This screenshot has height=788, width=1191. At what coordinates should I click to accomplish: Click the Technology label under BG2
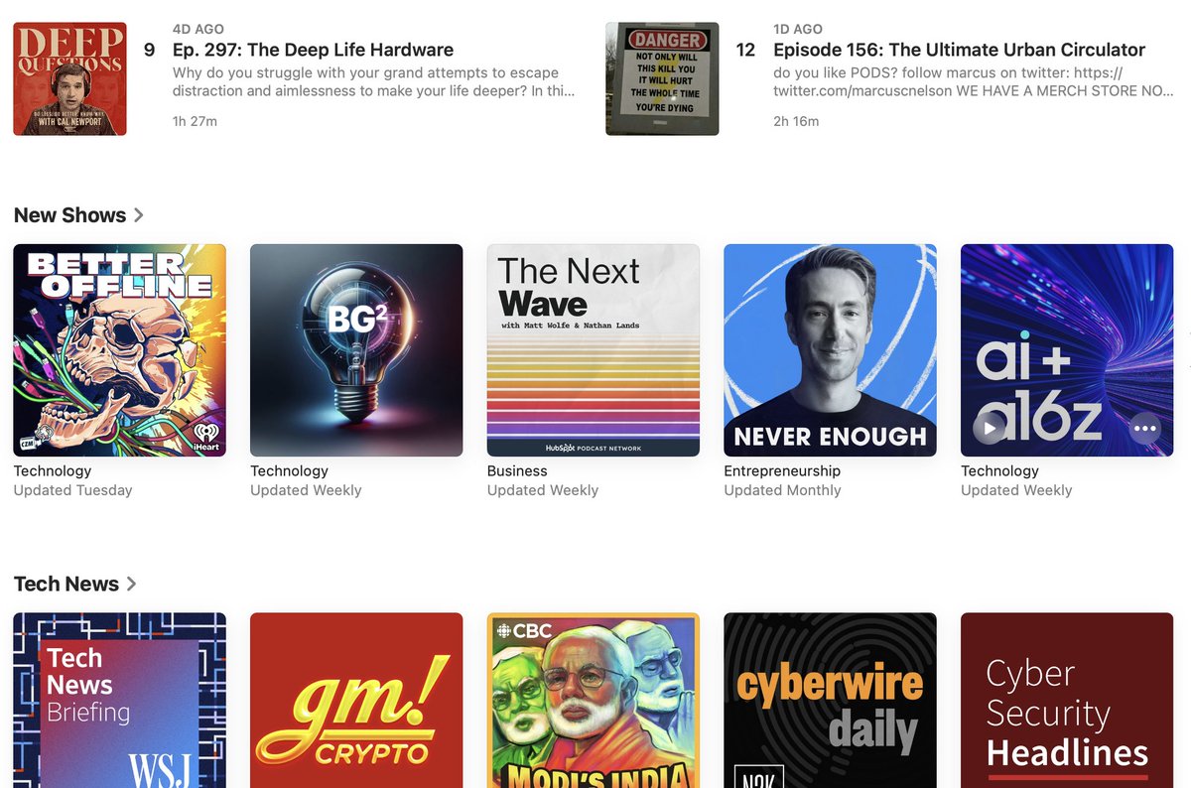pyautogui.click(x=289, y=471)
